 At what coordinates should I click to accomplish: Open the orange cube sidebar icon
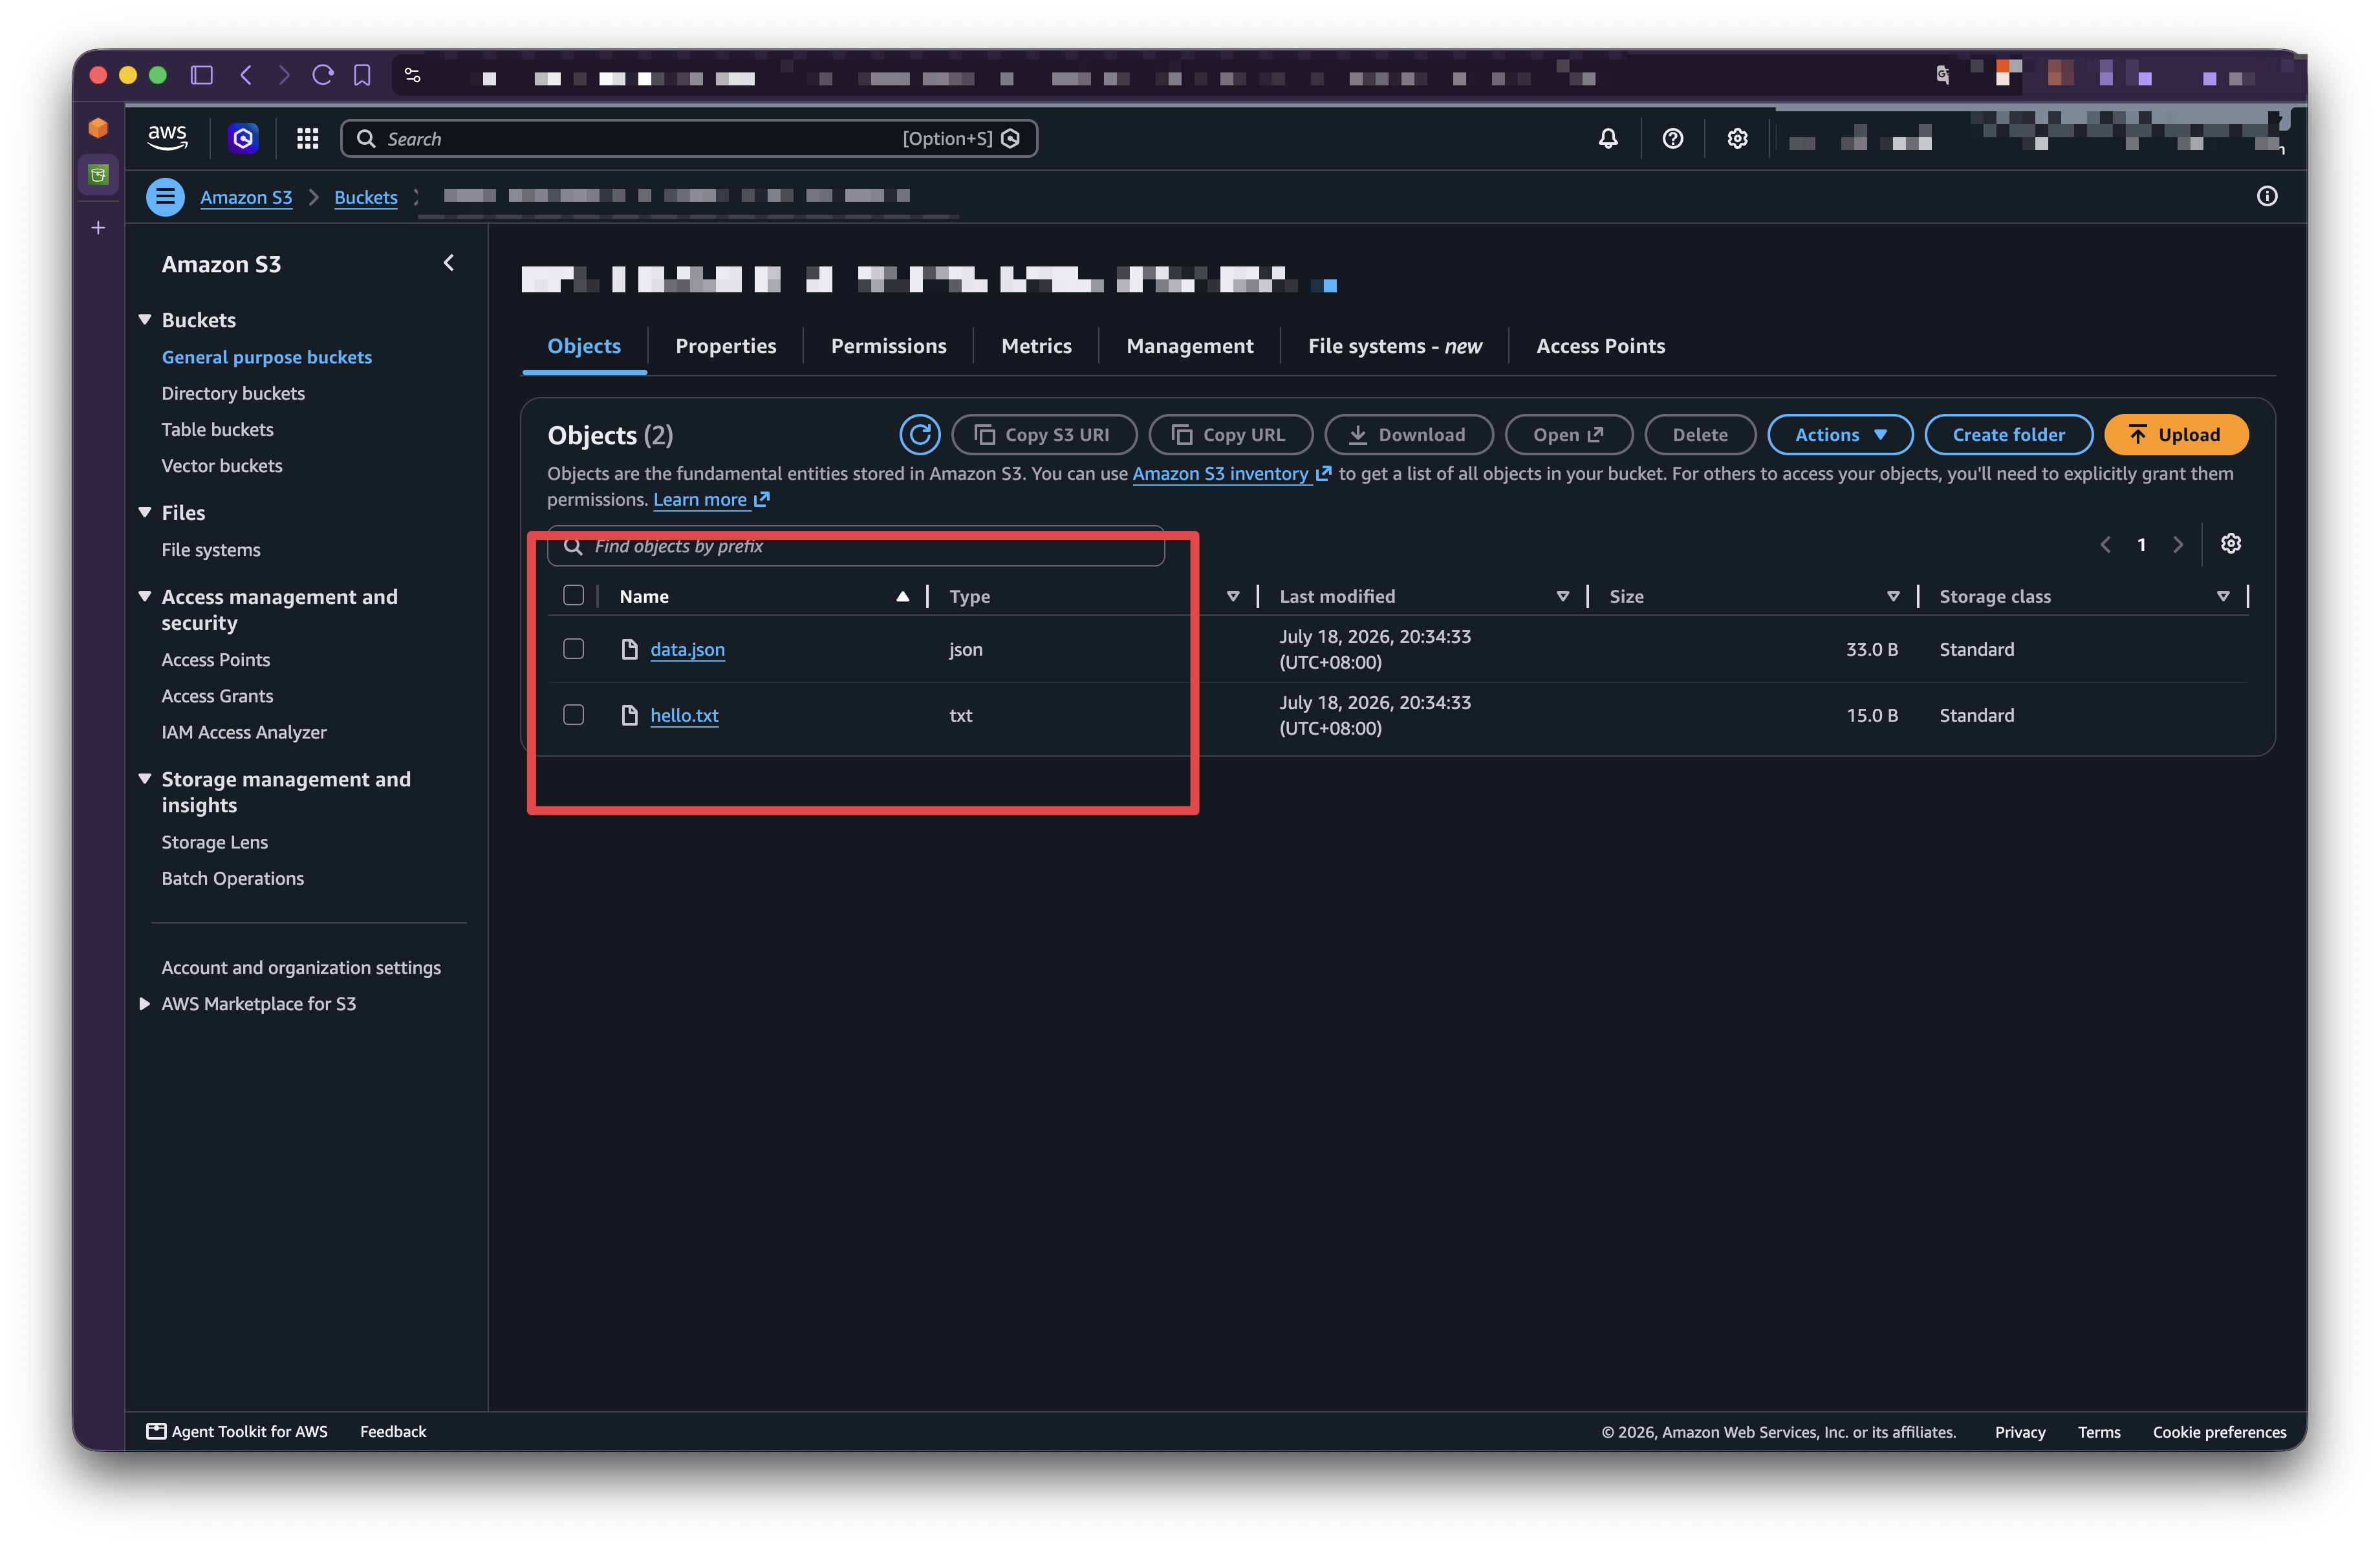pos(98,128)
